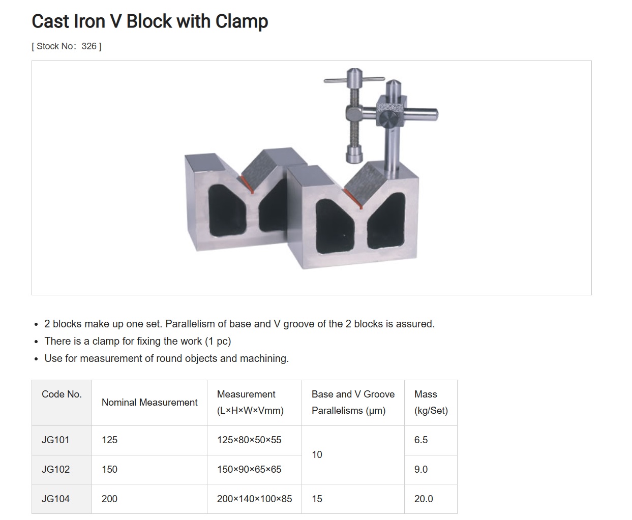Select the Code No. column header
This screenshot has width=632, height=520.
pyautogui.click(x=62, y=403)
